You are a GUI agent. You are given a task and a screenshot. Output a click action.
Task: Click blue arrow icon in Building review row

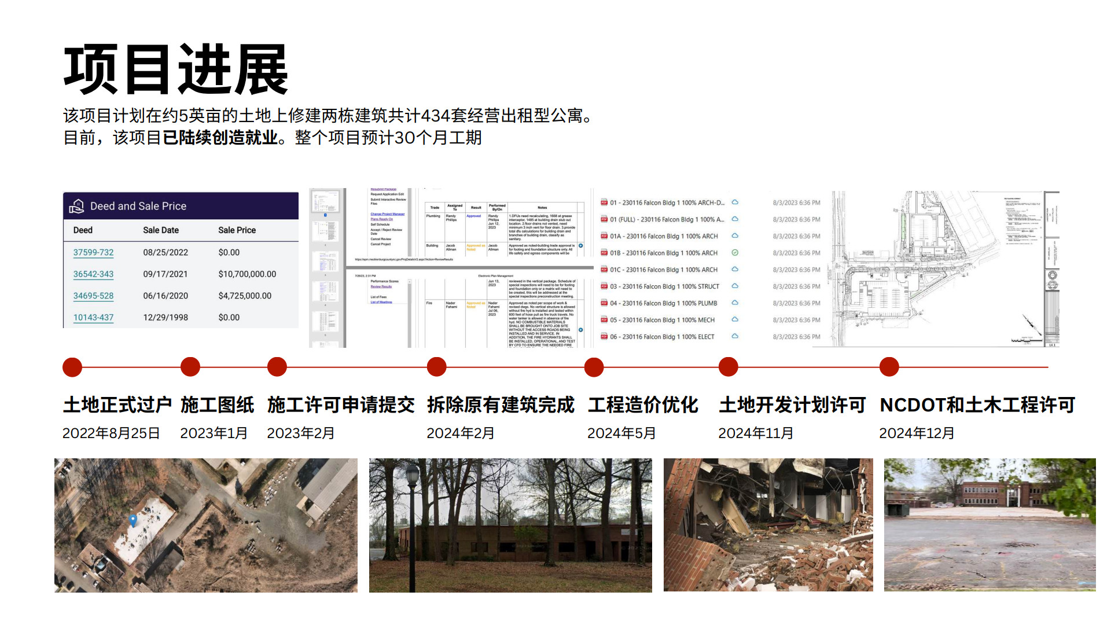pyautogui.click(x=581, y=246)
